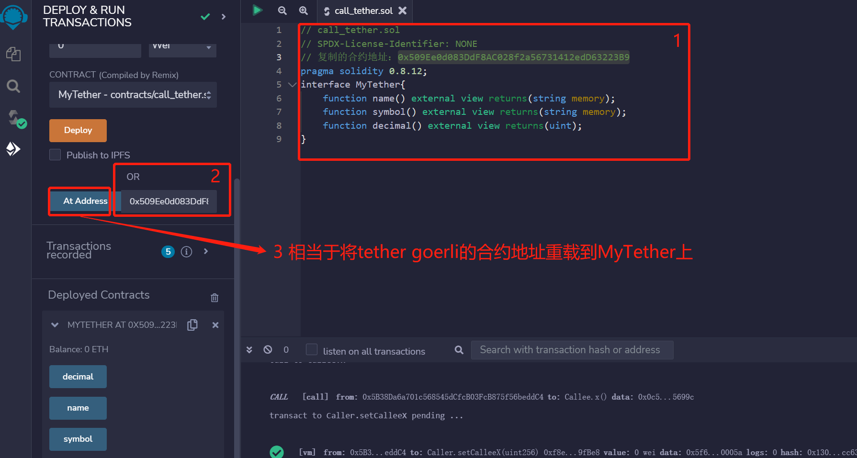Expand the Transactions recorded section
The image size is (857, 458).
click(206, 251)
